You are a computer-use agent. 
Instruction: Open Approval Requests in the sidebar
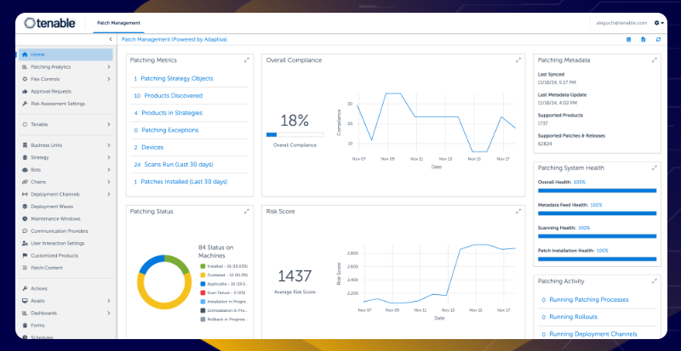[x=51, y=91]
